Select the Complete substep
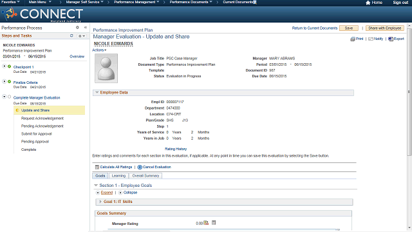 pos(28,150)
